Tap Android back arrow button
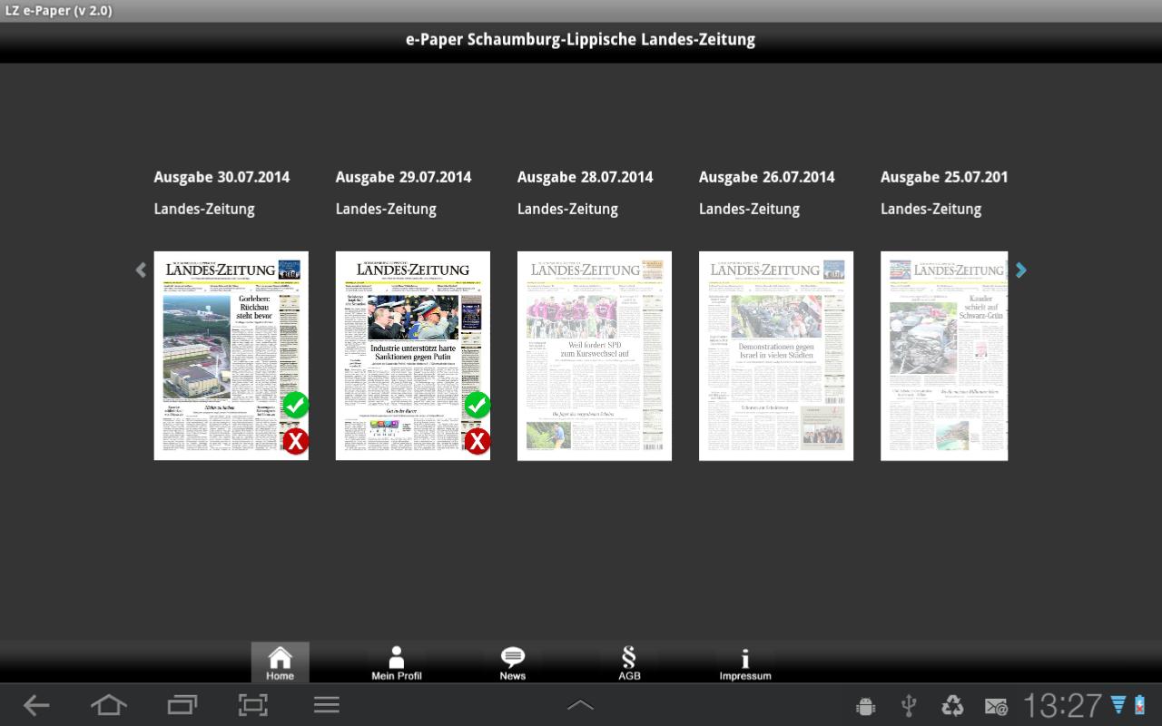1162x726 pixels. pos(36,705)
